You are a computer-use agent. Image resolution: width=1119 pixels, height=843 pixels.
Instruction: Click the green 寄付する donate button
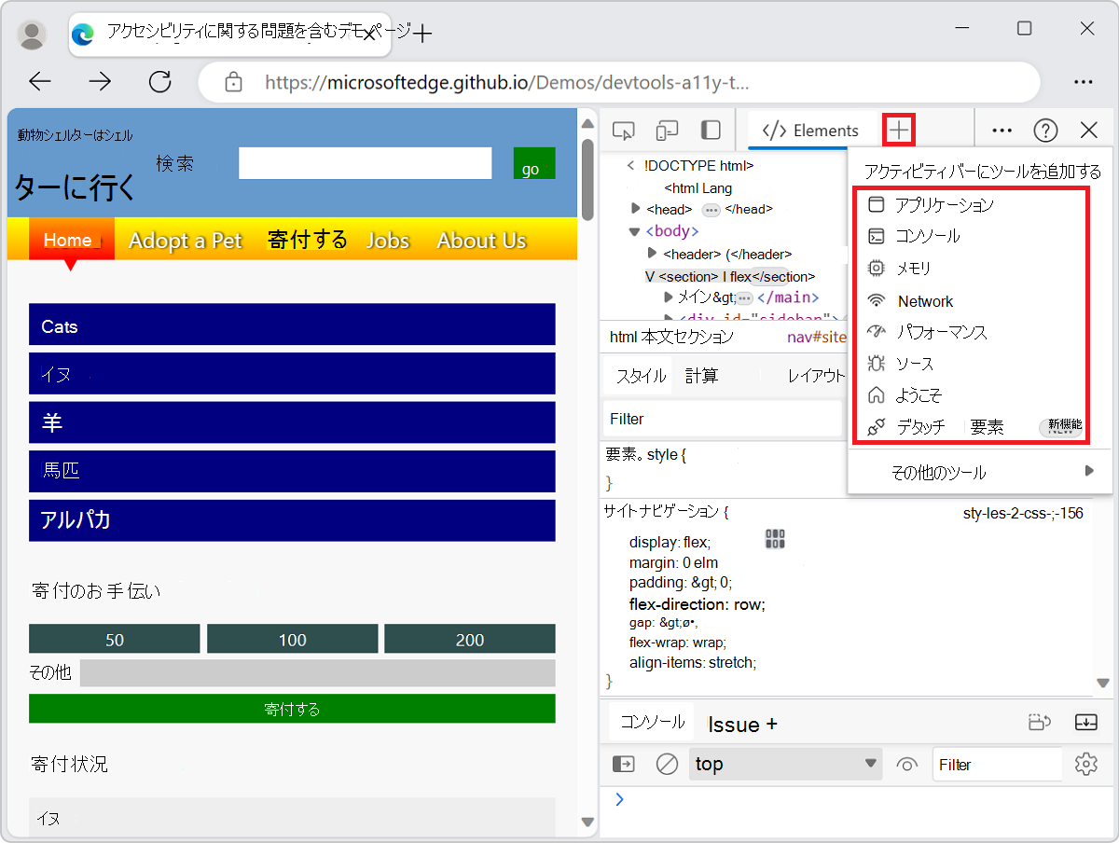coord(292,709)
